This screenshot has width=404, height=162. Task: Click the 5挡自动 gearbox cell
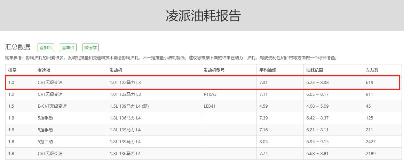(45, 142)
